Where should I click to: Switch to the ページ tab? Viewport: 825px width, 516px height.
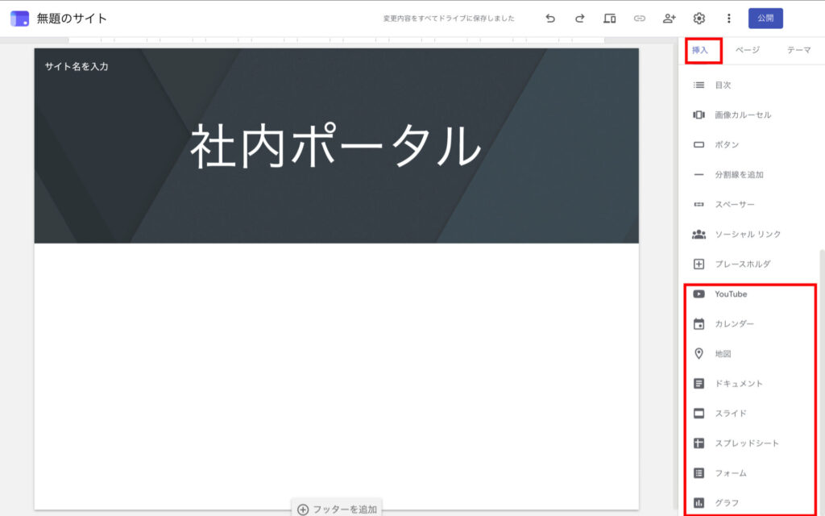[x=748, y=50]
